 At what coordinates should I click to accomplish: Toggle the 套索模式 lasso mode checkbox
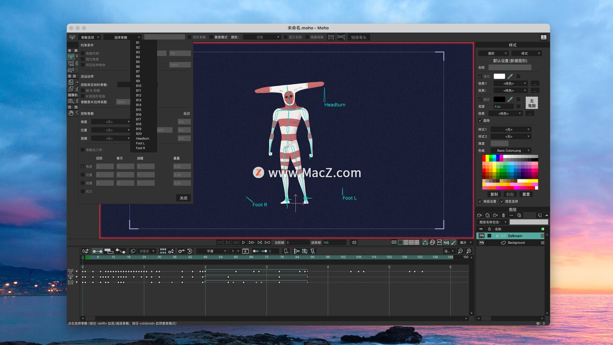coord(211,37)
